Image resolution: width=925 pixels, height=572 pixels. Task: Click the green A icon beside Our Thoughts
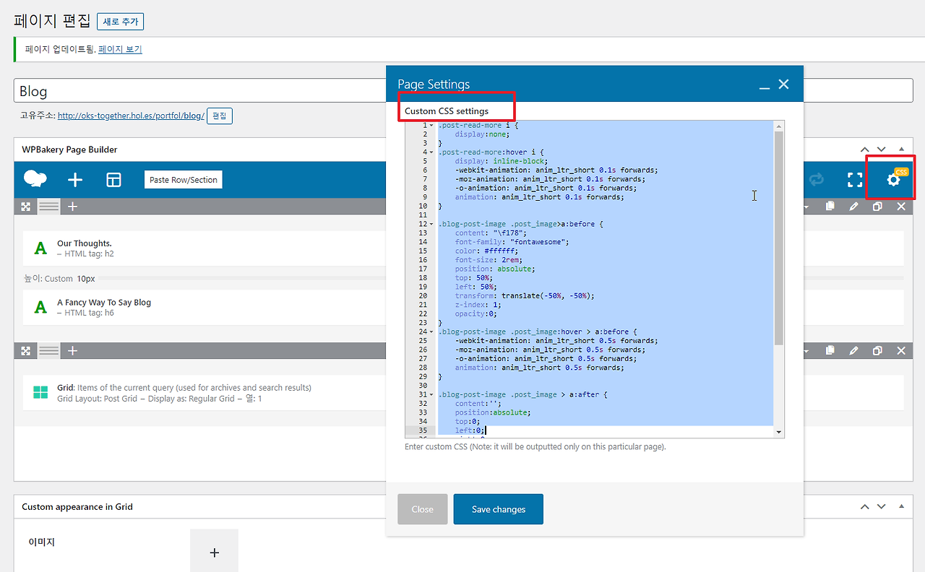[40, 248]
